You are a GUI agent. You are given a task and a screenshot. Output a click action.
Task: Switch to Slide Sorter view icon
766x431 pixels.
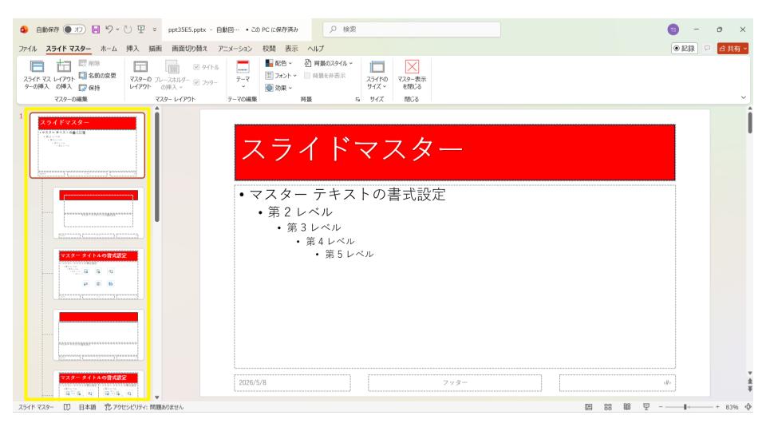[x=608, y=406]
